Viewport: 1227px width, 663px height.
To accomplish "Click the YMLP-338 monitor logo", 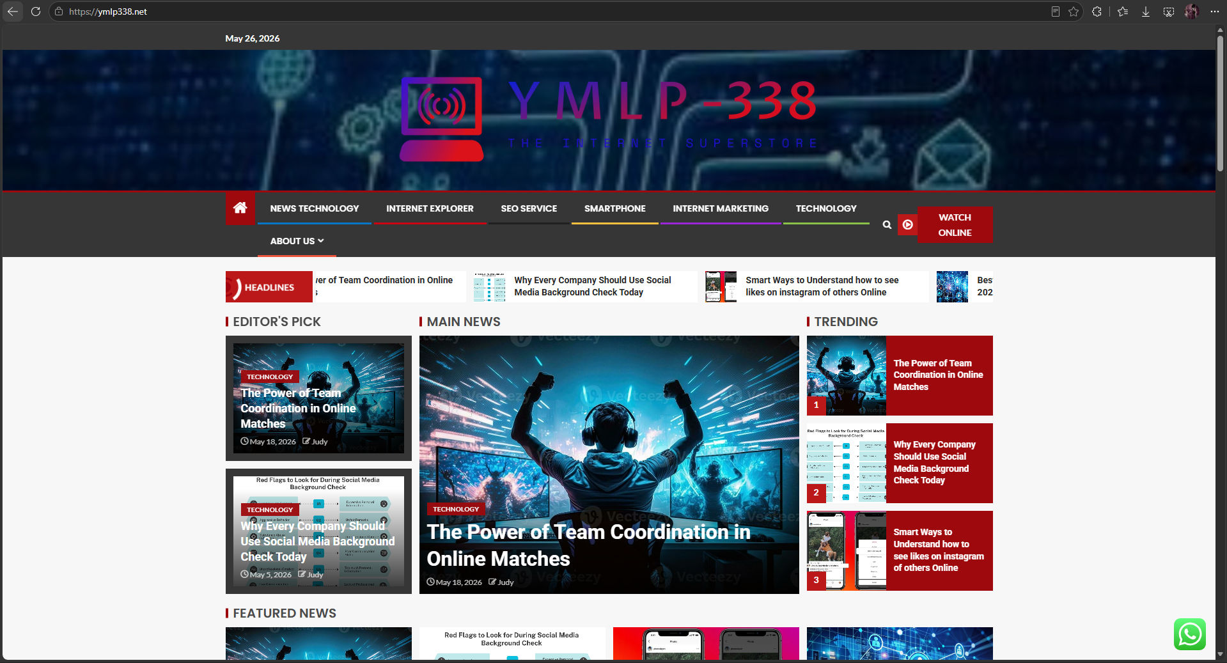I will point(441,119).
